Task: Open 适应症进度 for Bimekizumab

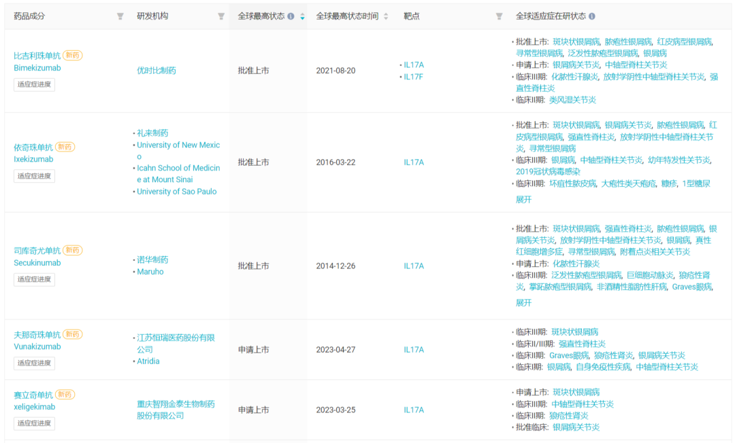Action: point(34,85)
